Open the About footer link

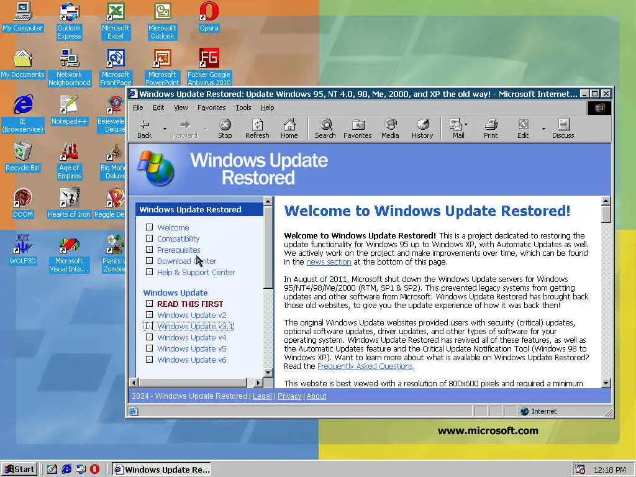pos(316,396)
